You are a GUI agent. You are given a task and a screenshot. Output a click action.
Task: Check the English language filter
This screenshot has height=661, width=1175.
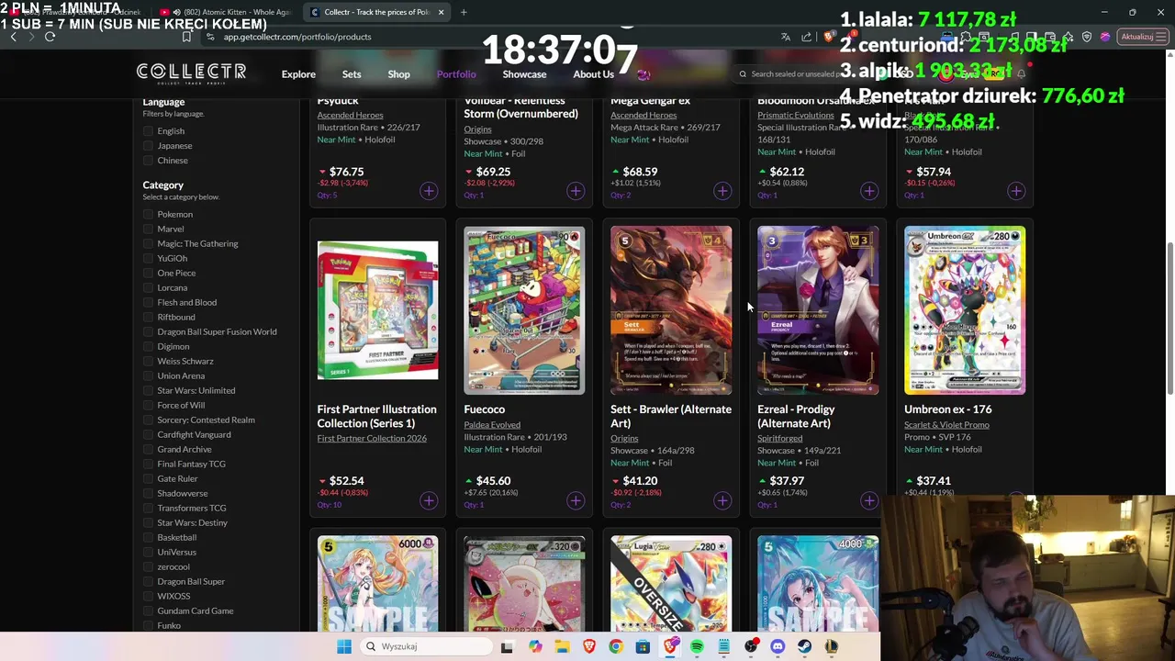[x=148, y=131]
